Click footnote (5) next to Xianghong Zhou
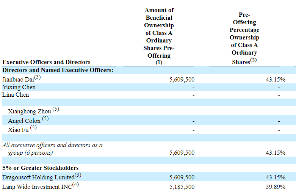 pos(56,110)
